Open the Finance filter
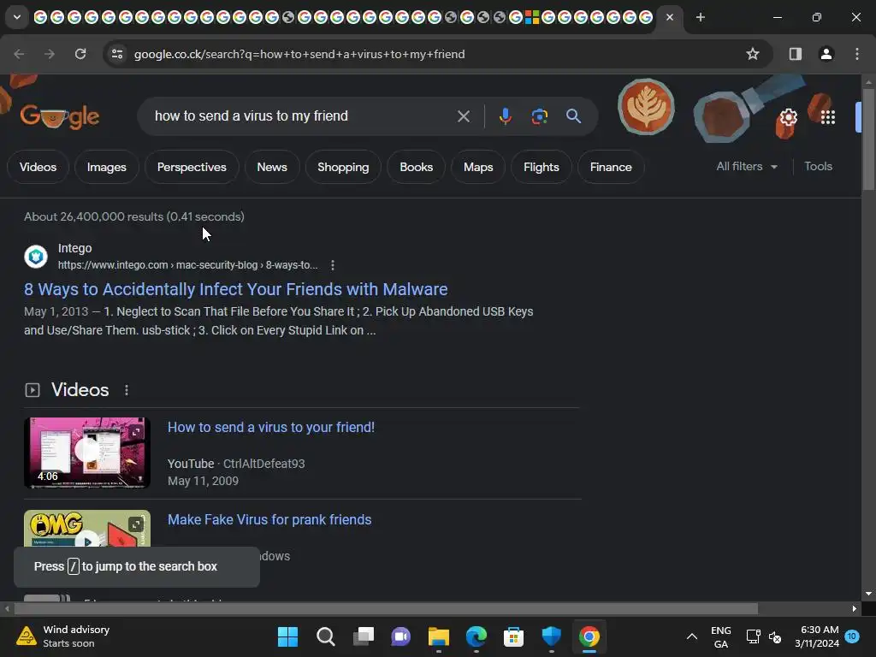 (x=611, y=167)
